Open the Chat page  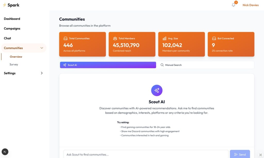pos(7,38)
